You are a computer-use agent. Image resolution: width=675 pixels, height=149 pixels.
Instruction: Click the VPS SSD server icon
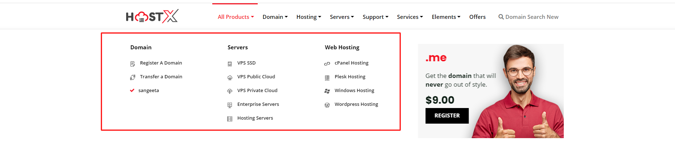tap(230, 64)
